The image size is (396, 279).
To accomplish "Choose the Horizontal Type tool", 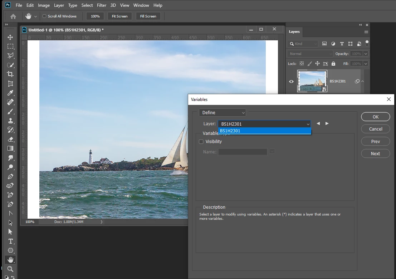I will click(10, 241).
